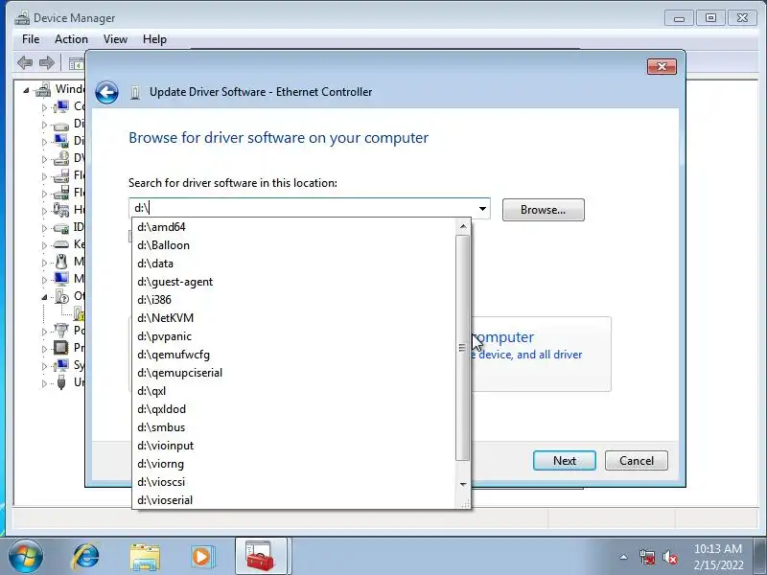
Task: Click the Cancel button
Action: pos(637,461)
